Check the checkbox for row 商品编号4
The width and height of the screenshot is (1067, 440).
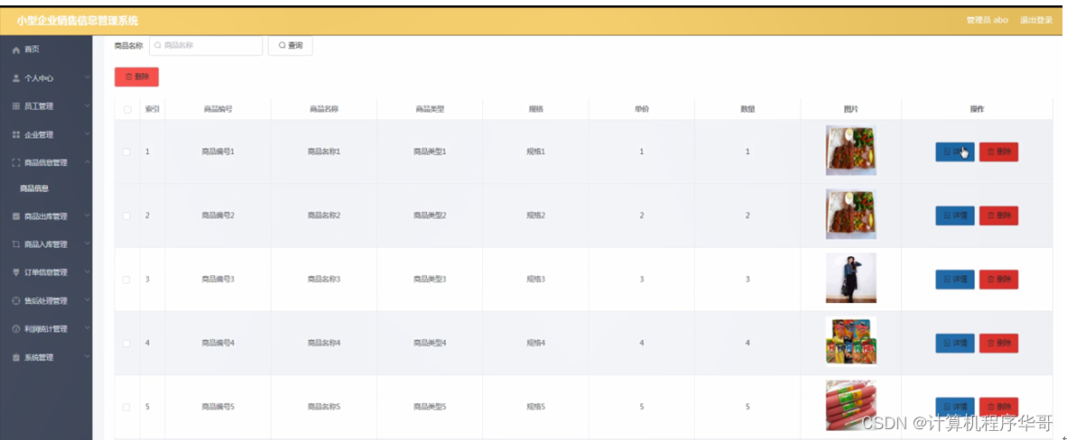[126, 344]
